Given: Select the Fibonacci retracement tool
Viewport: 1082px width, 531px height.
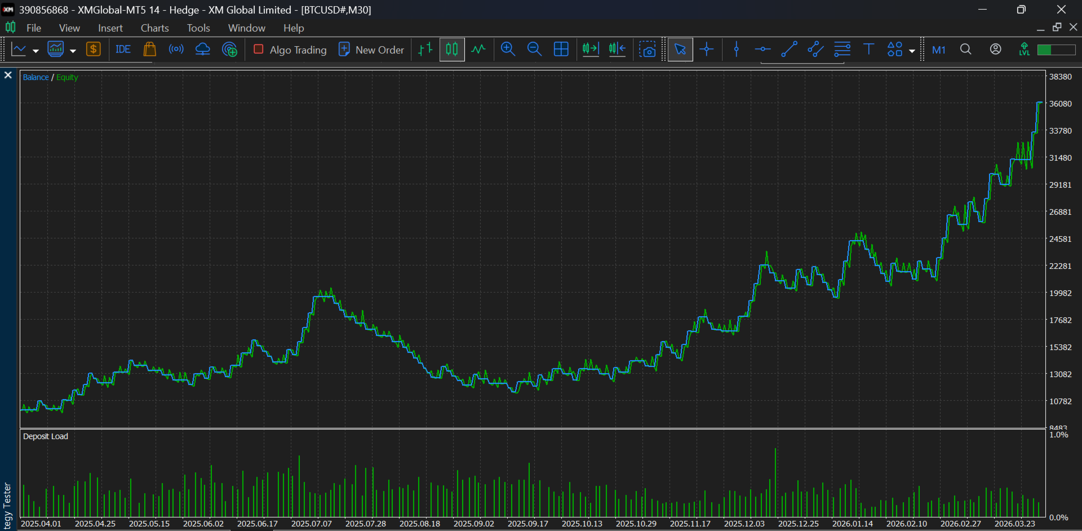Looking at the screenshot, I should [842, 50].
